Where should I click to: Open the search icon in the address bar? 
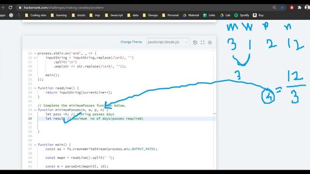point(274,8)
